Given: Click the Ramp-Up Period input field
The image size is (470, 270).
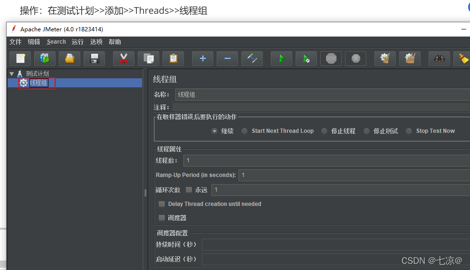Looking at the screenshot, I should (x=355, y=175).
